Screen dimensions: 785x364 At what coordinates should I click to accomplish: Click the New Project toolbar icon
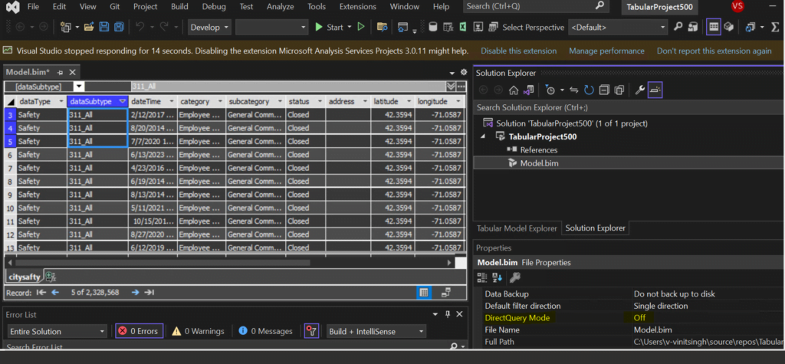pyautogui.click(x=66, y=27)
